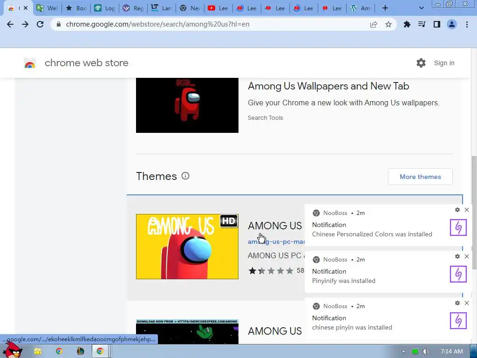Click the red crewmate SUS thumbnail
The image size is (477, 358).
click(187, 105)
